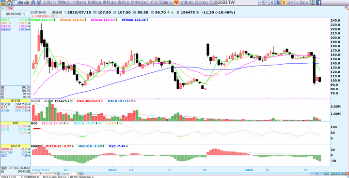Image resolution: width=349 pixels, height=178 pixels.
Task: Open the dollar sign order icon
Action: (284, 2)
